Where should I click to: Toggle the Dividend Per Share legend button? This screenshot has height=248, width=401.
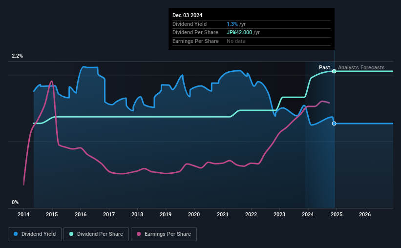coord(96,234)
